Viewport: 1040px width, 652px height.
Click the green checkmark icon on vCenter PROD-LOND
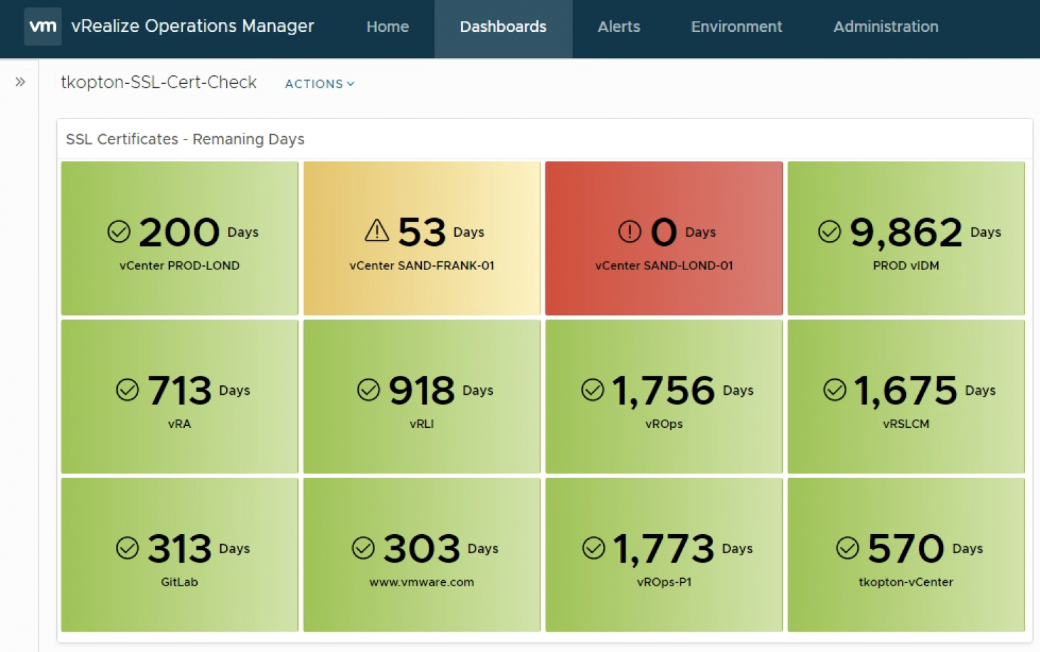[119, 232]
